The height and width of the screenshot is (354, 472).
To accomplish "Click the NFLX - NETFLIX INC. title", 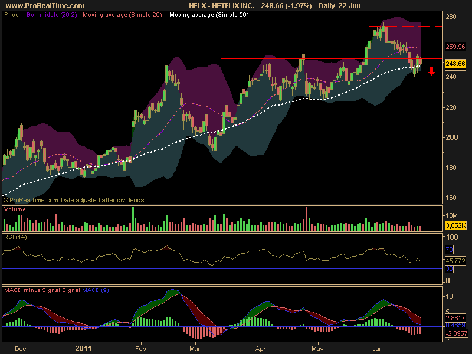I will click(221, 6).
